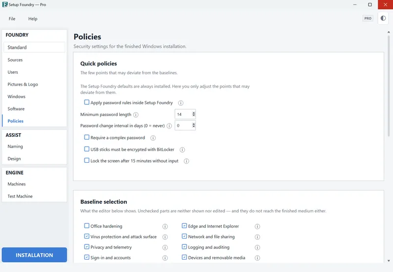Uncheck Logging and auditing

184,247
